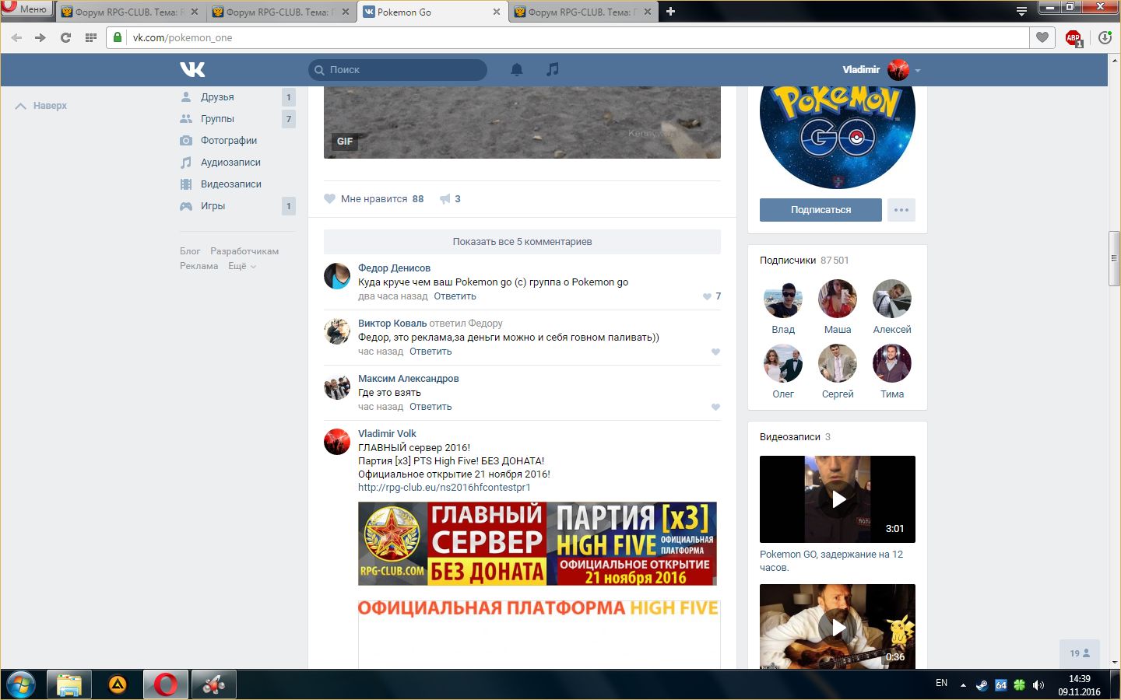This screenshot has height=700, width=1121.
Task: Toggle Мне нравится on the GIF post
Action: [x=374, y=199]
